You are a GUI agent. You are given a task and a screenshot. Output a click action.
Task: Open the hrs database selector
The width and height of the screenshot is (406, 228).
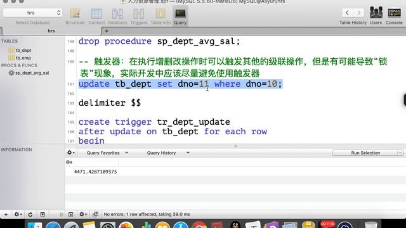click(32, 13)
